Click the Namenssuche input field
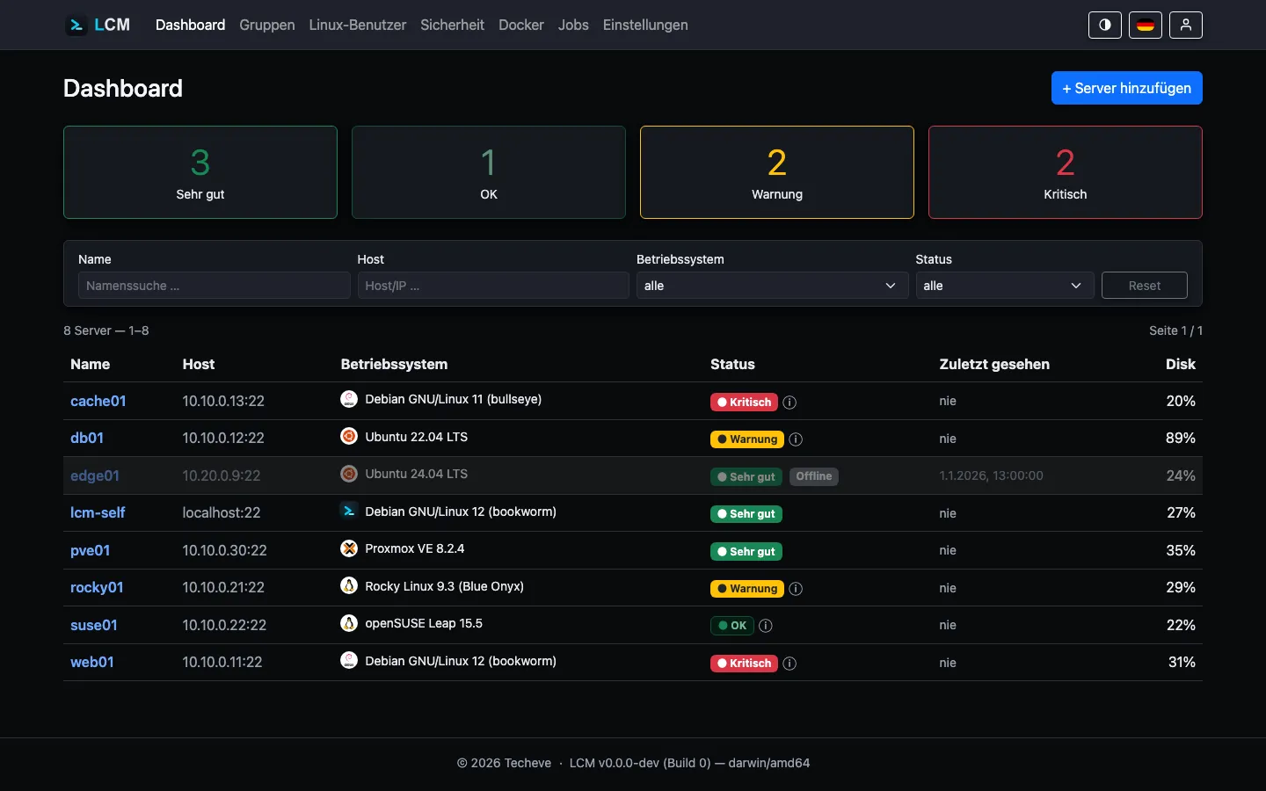The height and width of the screenshot is (791, 1266). coord(215,286)
